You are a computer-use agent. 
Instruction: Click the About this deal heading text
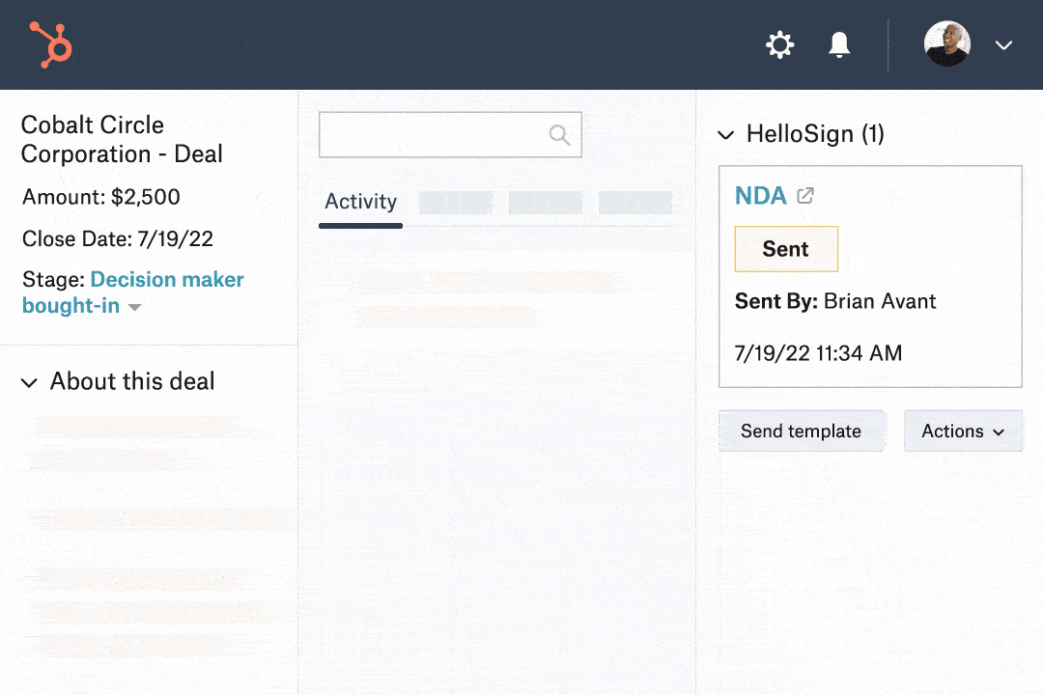tap(132, 381)
